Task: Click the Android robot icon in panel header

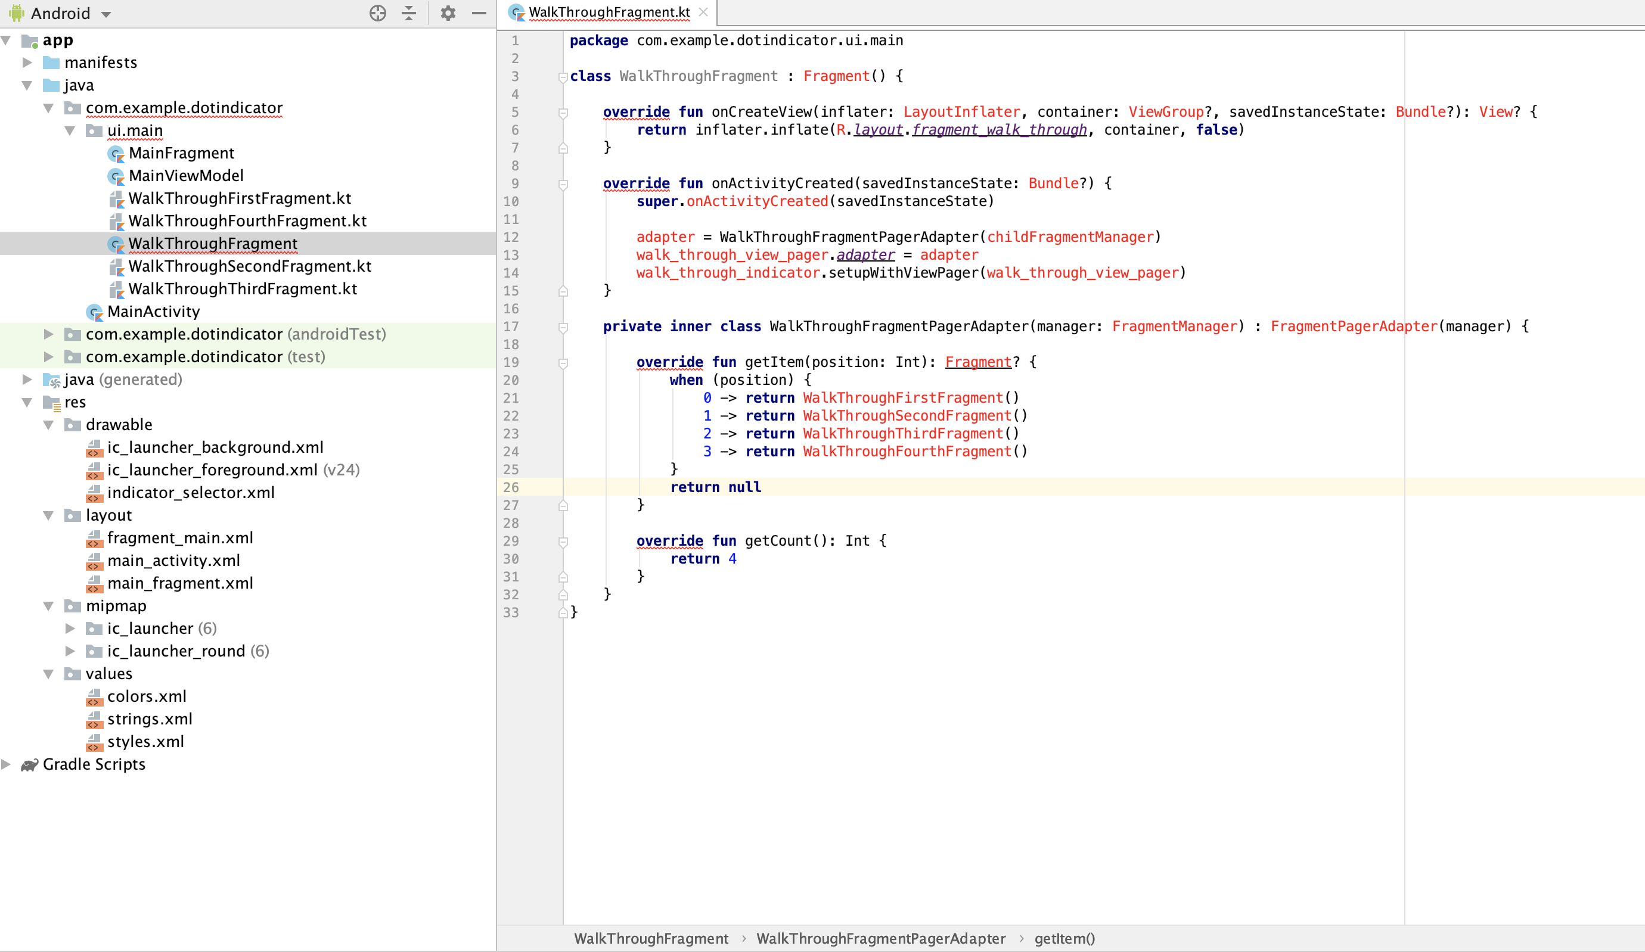Action: (16, 13)
